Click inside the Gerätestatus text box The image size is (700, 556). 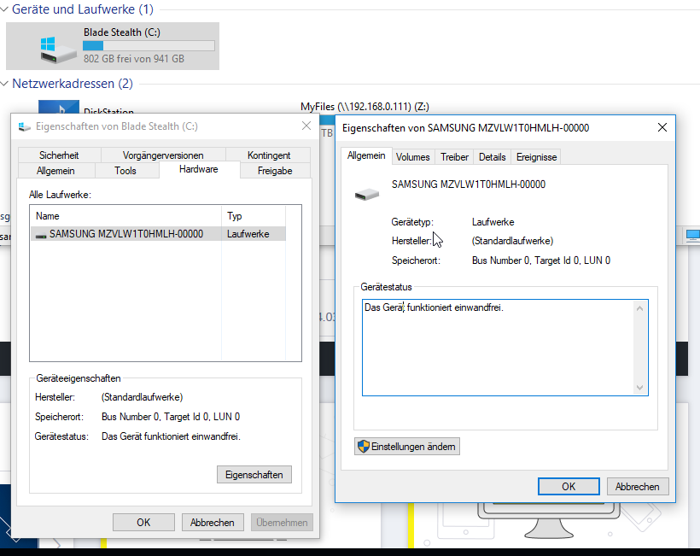505,348
